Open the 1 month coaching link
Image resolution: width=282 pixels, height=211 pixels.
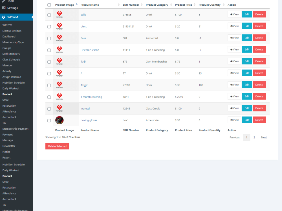[x=91, y=97]
